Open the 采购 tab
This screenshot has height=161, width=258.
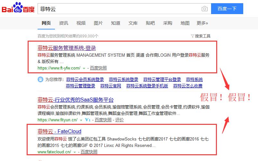coord(167,23)
